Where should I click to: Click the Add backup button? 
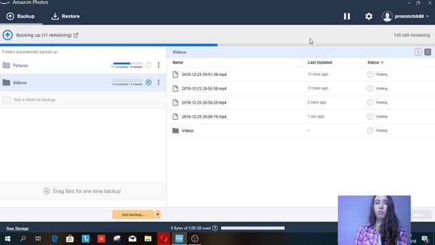133,214
